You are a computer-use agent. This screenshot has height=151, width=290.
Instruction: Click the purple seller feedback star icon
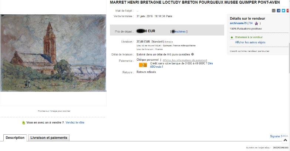[x=256, y=23]
